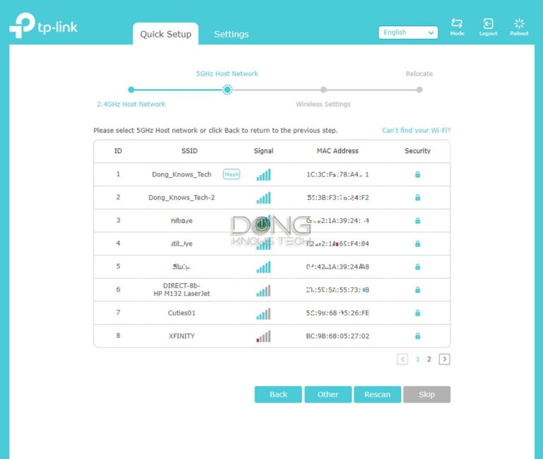Switch to the Settings tab

(x=231, y=34)
